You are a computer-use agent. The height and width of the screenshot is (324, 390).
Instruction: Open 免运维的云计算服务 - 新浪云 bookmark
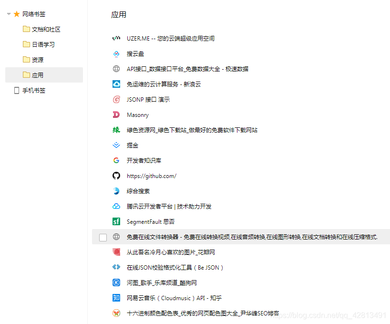(x=164, y=84)
